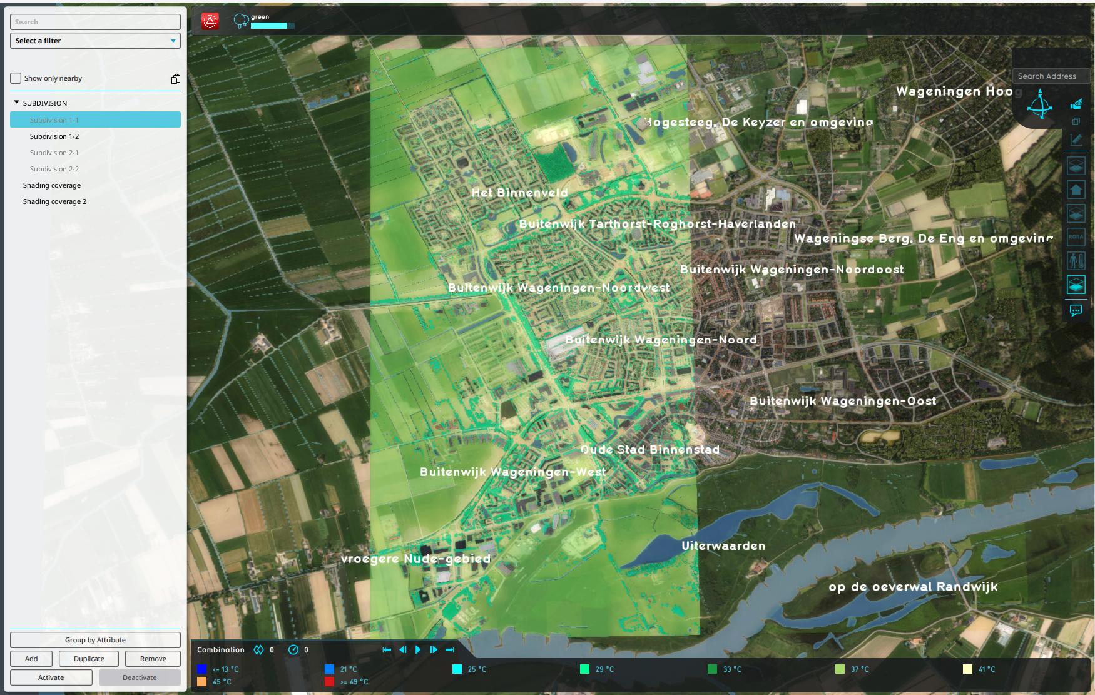1095x695 pixels.
Task: Click the camera view icon
Action: (1076, 104)
